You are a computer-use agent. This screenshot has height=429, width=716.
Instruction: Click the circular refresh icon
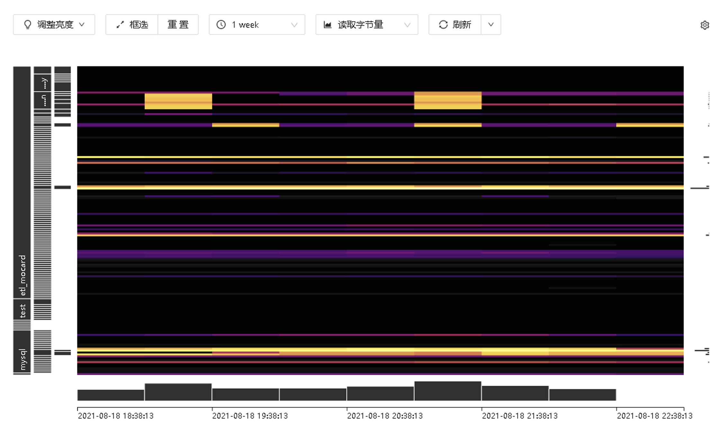point(443,25)
